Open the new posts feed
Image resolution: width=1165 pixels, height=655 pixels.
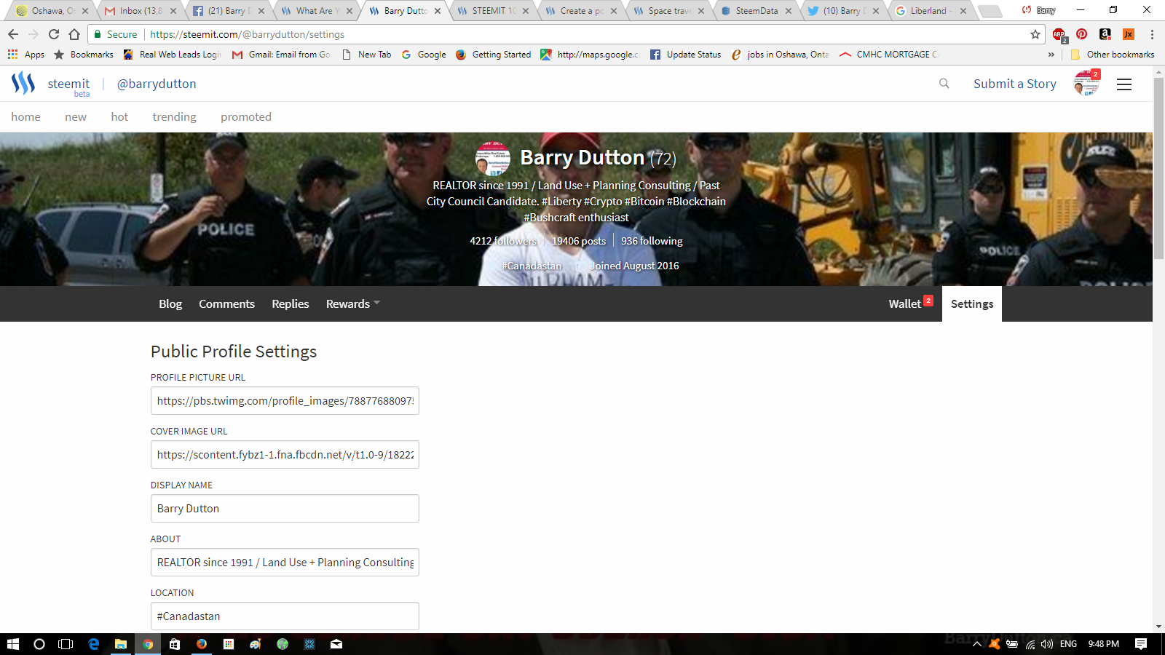point(76,117)
